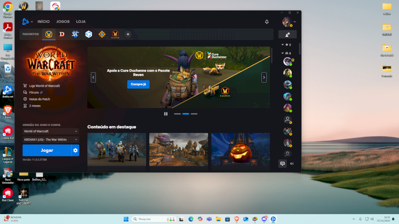Viewport: 399px width, 224px height.
Task: Select World of Warcraft favorite icon
Action: point(48,34)
